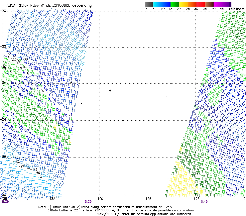
Task: Click the '35' label under the color bar
Action: tap(205, 9)
